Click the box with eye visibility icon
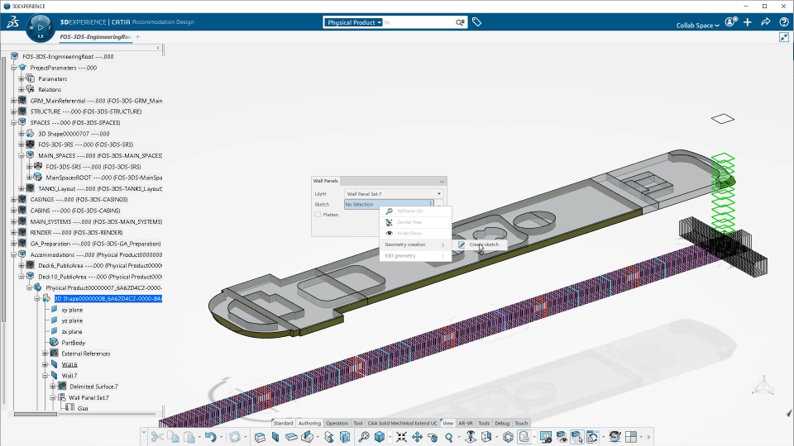Viewport: 794px width, 446px height. click(562, 437)
